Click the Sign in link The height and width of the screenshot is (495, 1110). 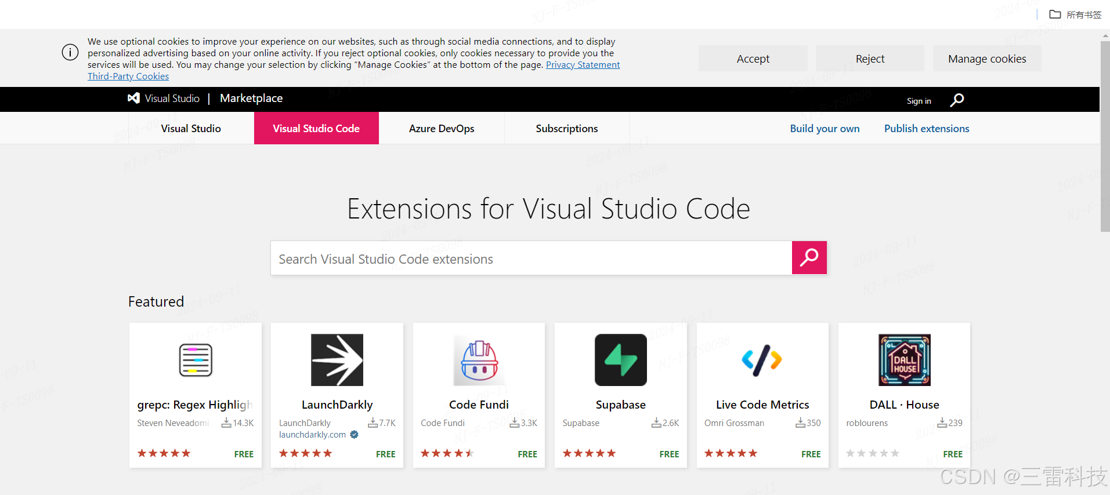coord(919,101)
